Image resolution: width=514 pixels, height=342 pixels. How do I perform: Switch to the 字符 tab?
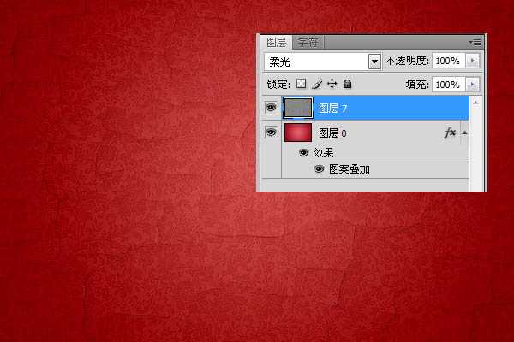click(x=306, y=41)
